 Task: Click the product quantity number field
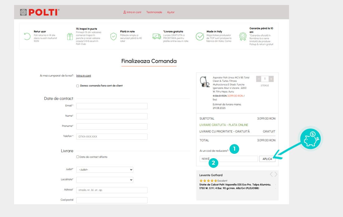point(265,79)
